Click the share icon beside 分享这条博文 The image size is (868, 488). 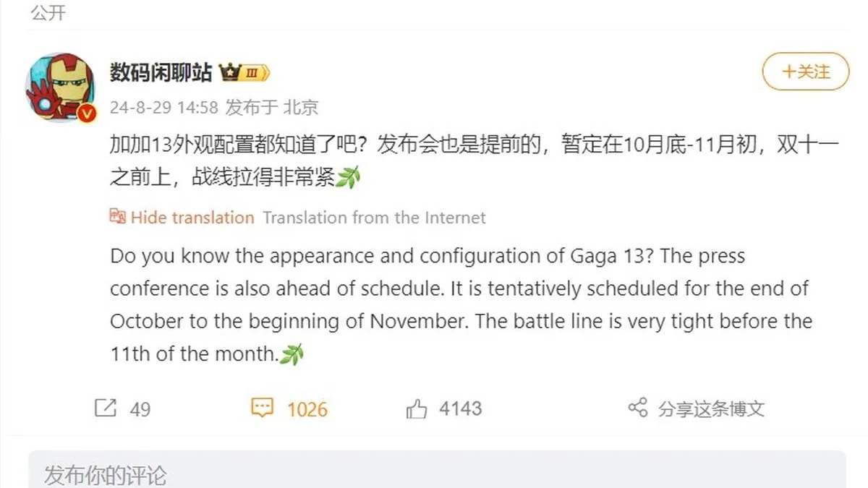(637, 408)
